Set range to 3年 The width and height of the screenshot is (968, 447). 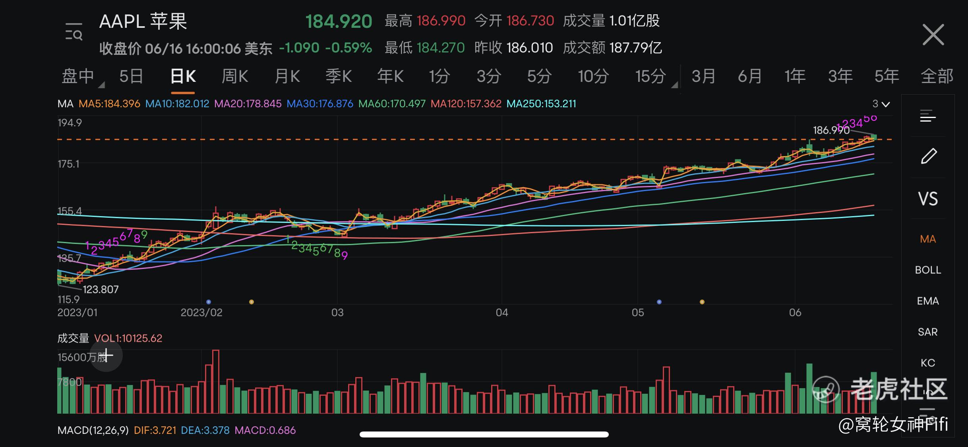pos(840,76)
